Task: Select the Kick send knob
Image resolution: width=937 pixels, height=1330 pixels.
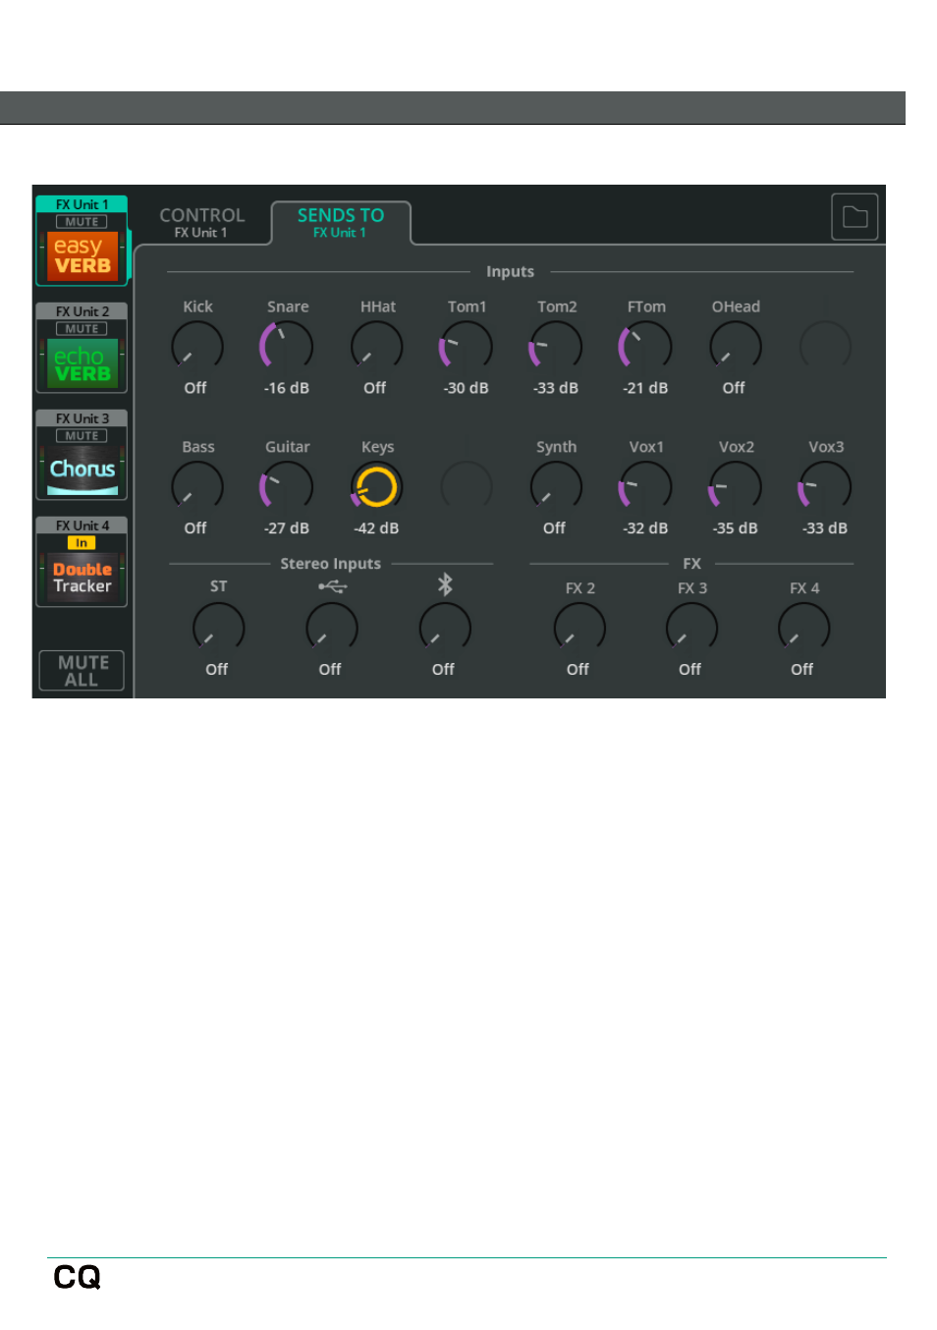Action: pyautogui.click(x=197, y=346)
